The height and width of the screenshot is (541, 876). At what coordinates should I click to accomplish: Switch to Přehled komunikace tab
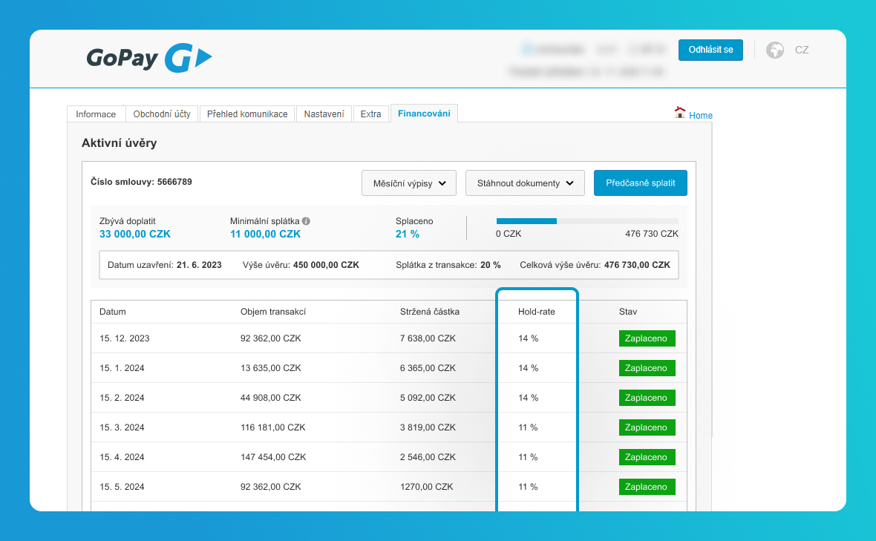[x=247, y=114]
